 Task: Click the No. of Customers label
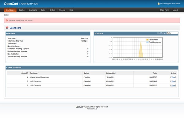14,46
